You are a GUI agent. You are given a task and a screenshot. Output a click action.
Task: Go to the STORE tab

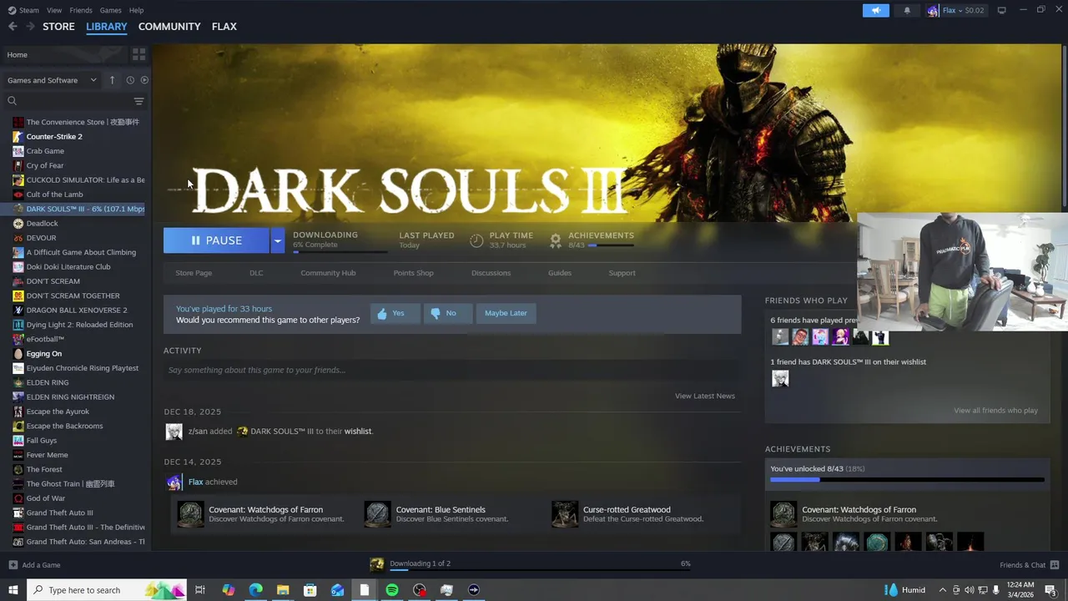click(x=58, y=27)
